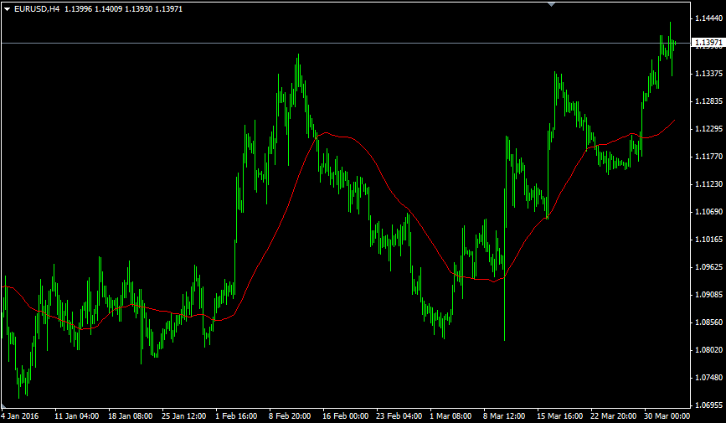Screen dimensions: 726x423
Task: Open the dropdown triangle beside EURUSD,H4
Action: 7,9
